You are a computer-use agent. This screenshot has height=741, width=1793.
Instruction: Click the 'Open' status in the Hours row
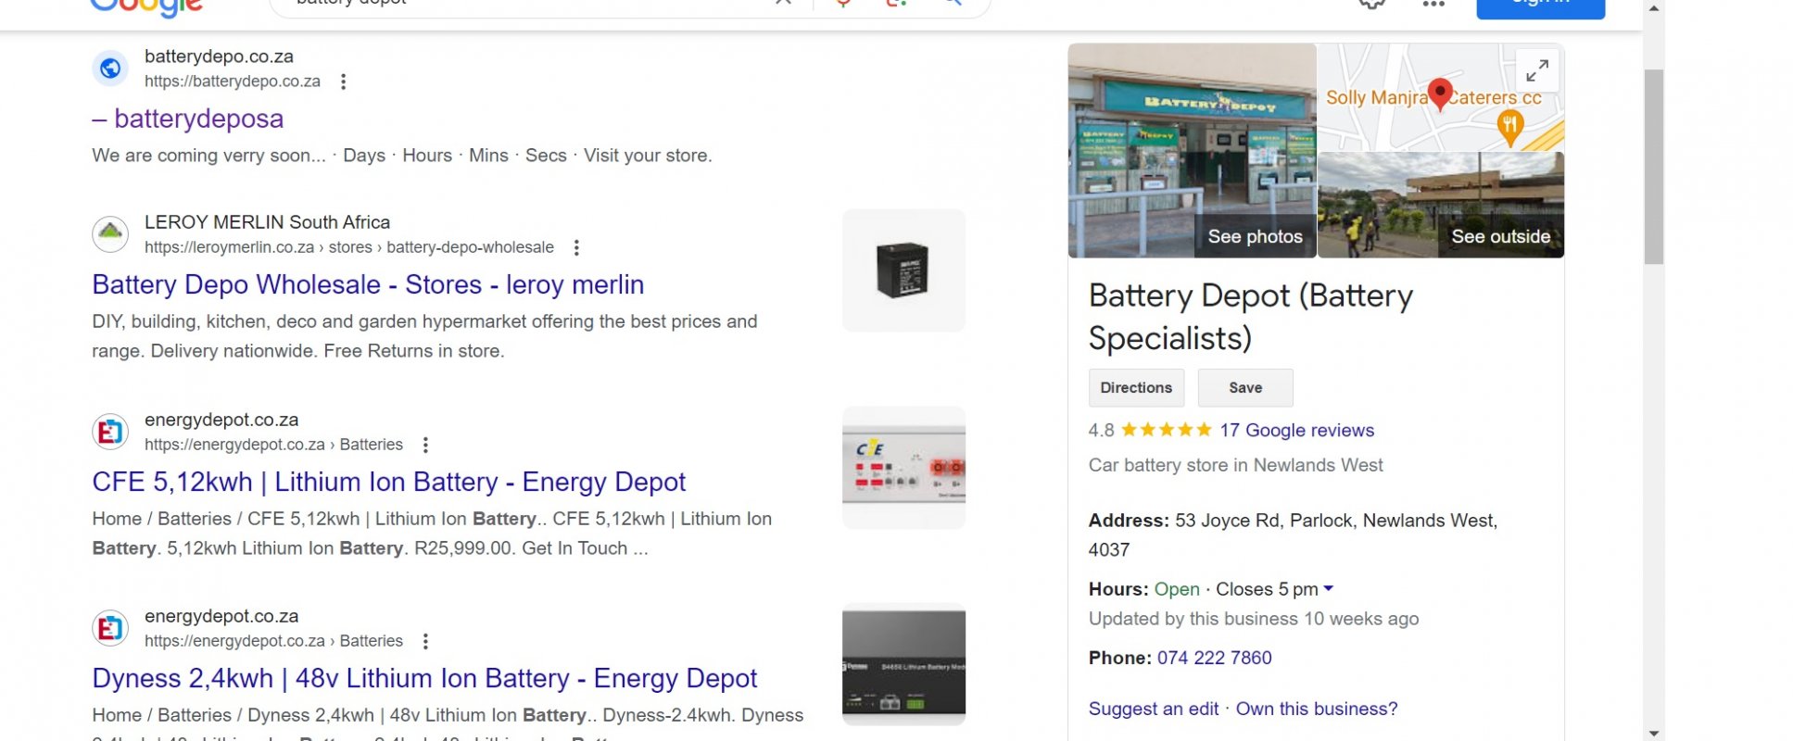(x=1177, y=589)
